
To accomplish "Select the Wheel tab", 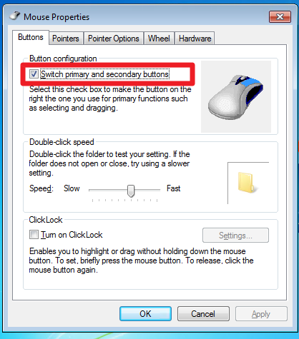I will pyautogui.click(x=159, y=39).
